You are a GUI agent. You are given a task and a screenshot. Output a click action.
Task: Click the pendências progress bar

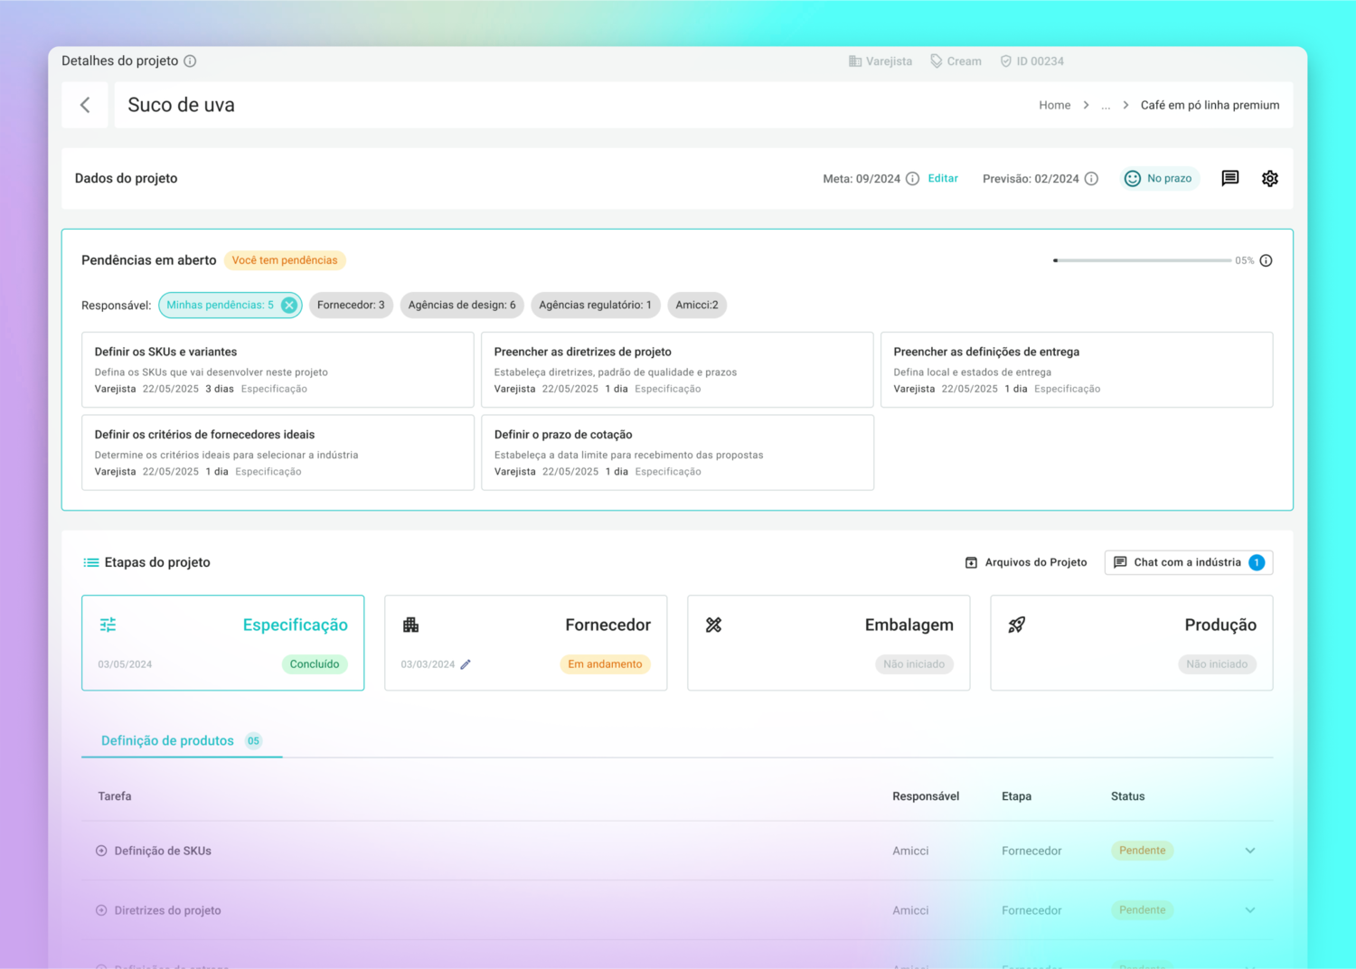pyautogui.click(x=1142, y=260)
